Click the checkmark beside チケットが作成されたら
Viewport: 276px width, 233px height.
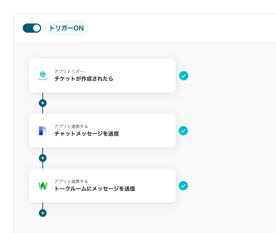point(184,76)
